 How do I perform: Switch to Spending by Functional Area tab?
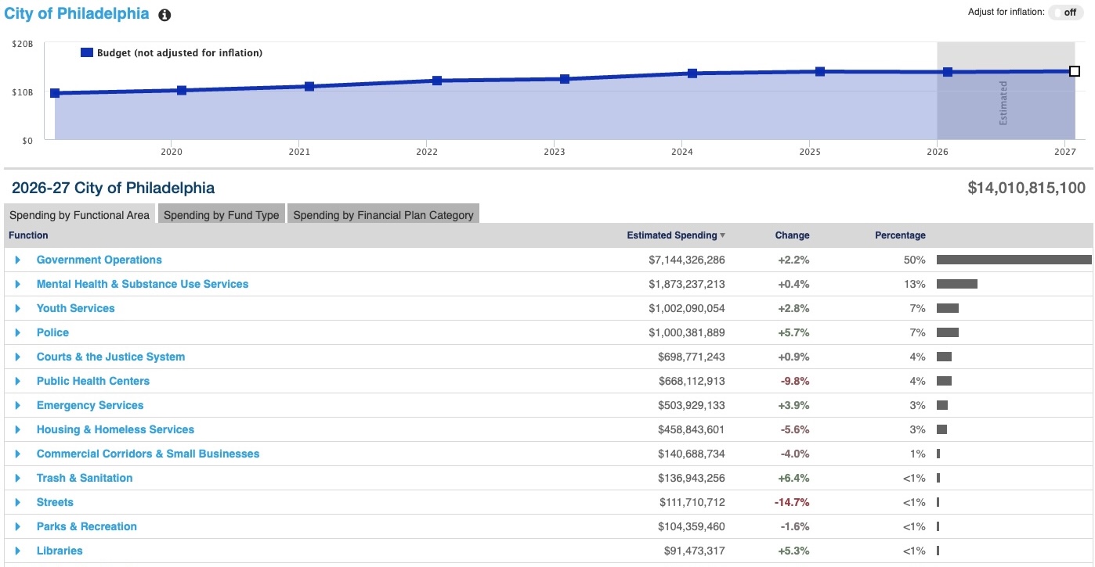coord(79,214)
